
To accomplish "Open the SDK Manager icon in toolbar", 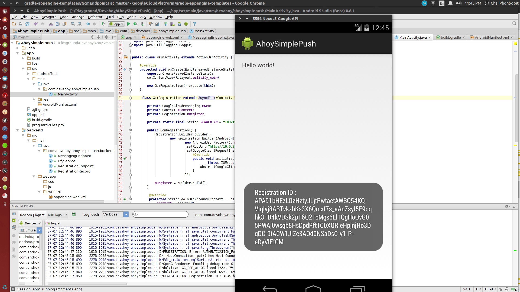I will [179, 24].
